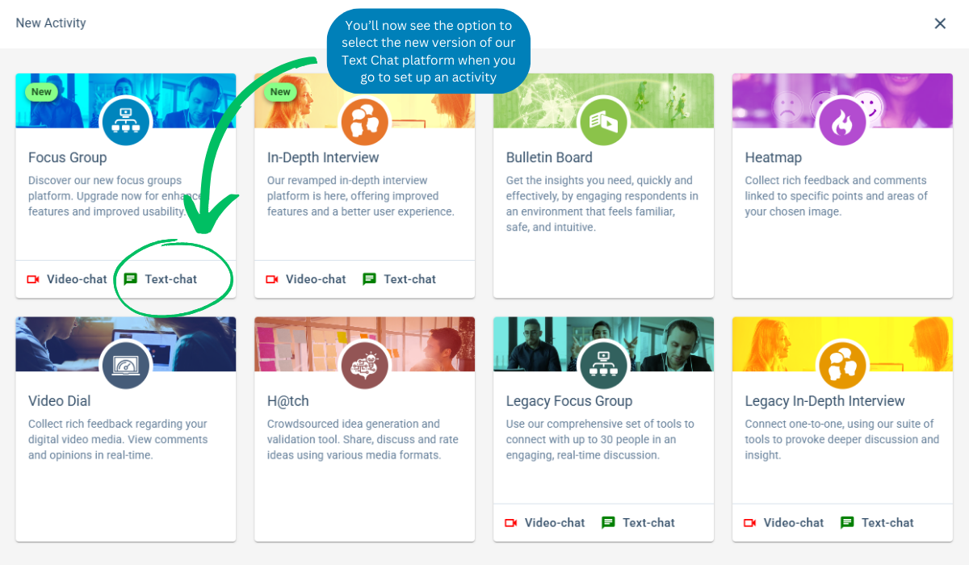Choose Video-chat for In-Depth Interview
The height and width of the screenshot is (565, 969).
306,279
